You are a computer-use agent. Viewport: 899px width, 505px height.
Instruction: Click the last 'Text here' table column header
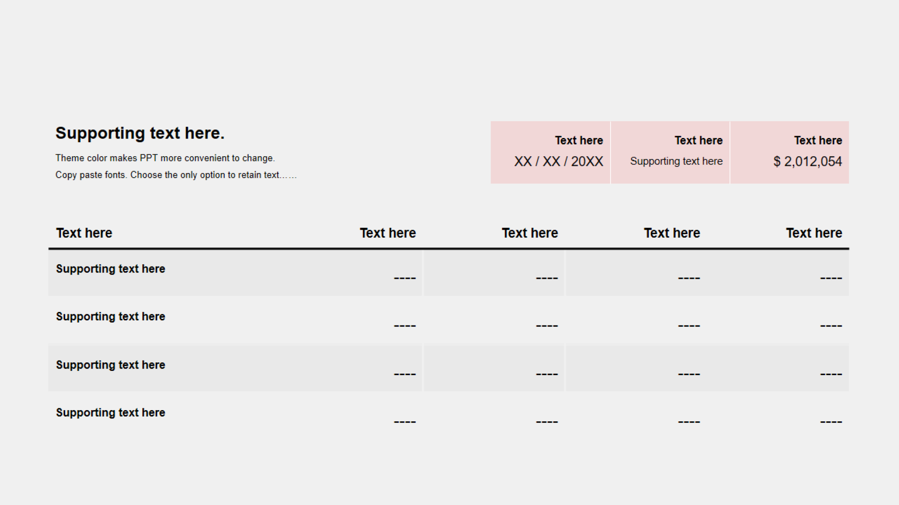click(x=814, y=233)
